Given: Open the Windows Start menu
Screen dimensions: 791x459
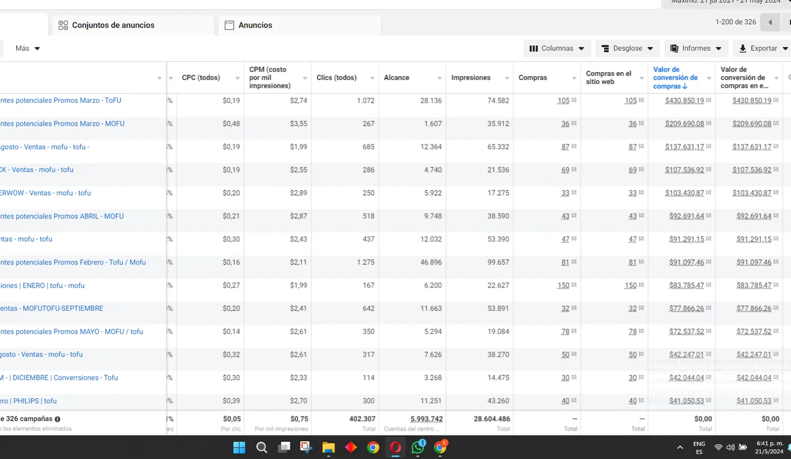Looking at the screenshot, I should pyautogui.click(x=239, y=448).
